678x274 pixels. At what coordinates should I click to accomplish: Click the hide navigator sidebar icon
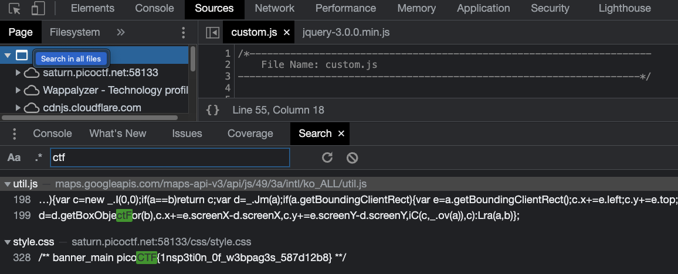[212, 33]
